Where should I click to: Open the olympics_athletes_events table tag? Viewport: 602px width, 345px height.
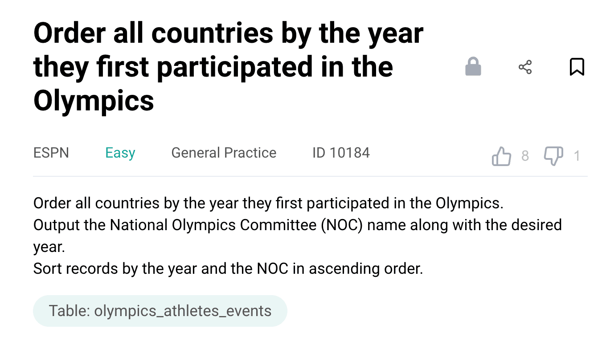tap(160, 311)
